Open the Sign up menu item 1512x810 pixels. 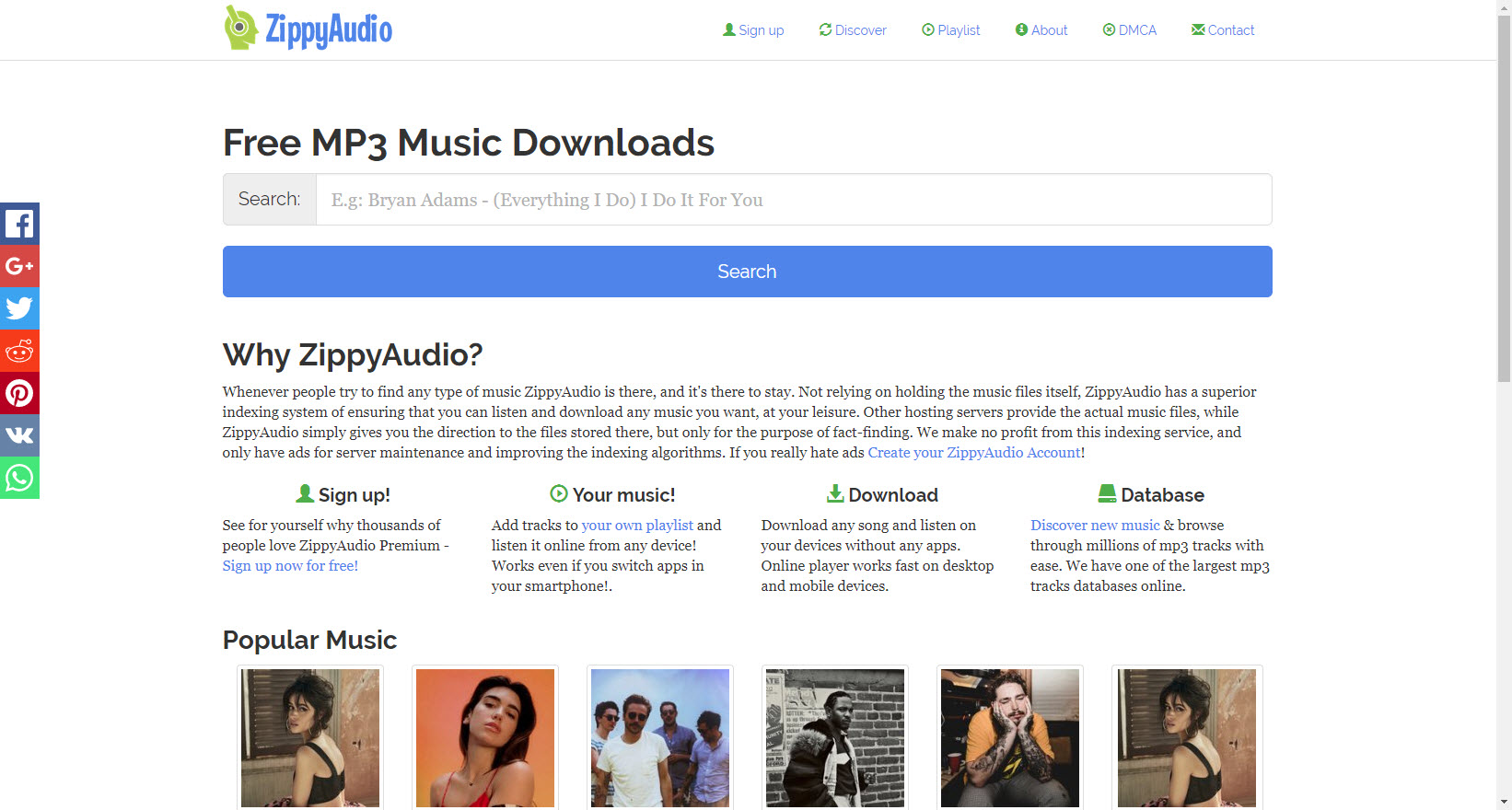753,30
